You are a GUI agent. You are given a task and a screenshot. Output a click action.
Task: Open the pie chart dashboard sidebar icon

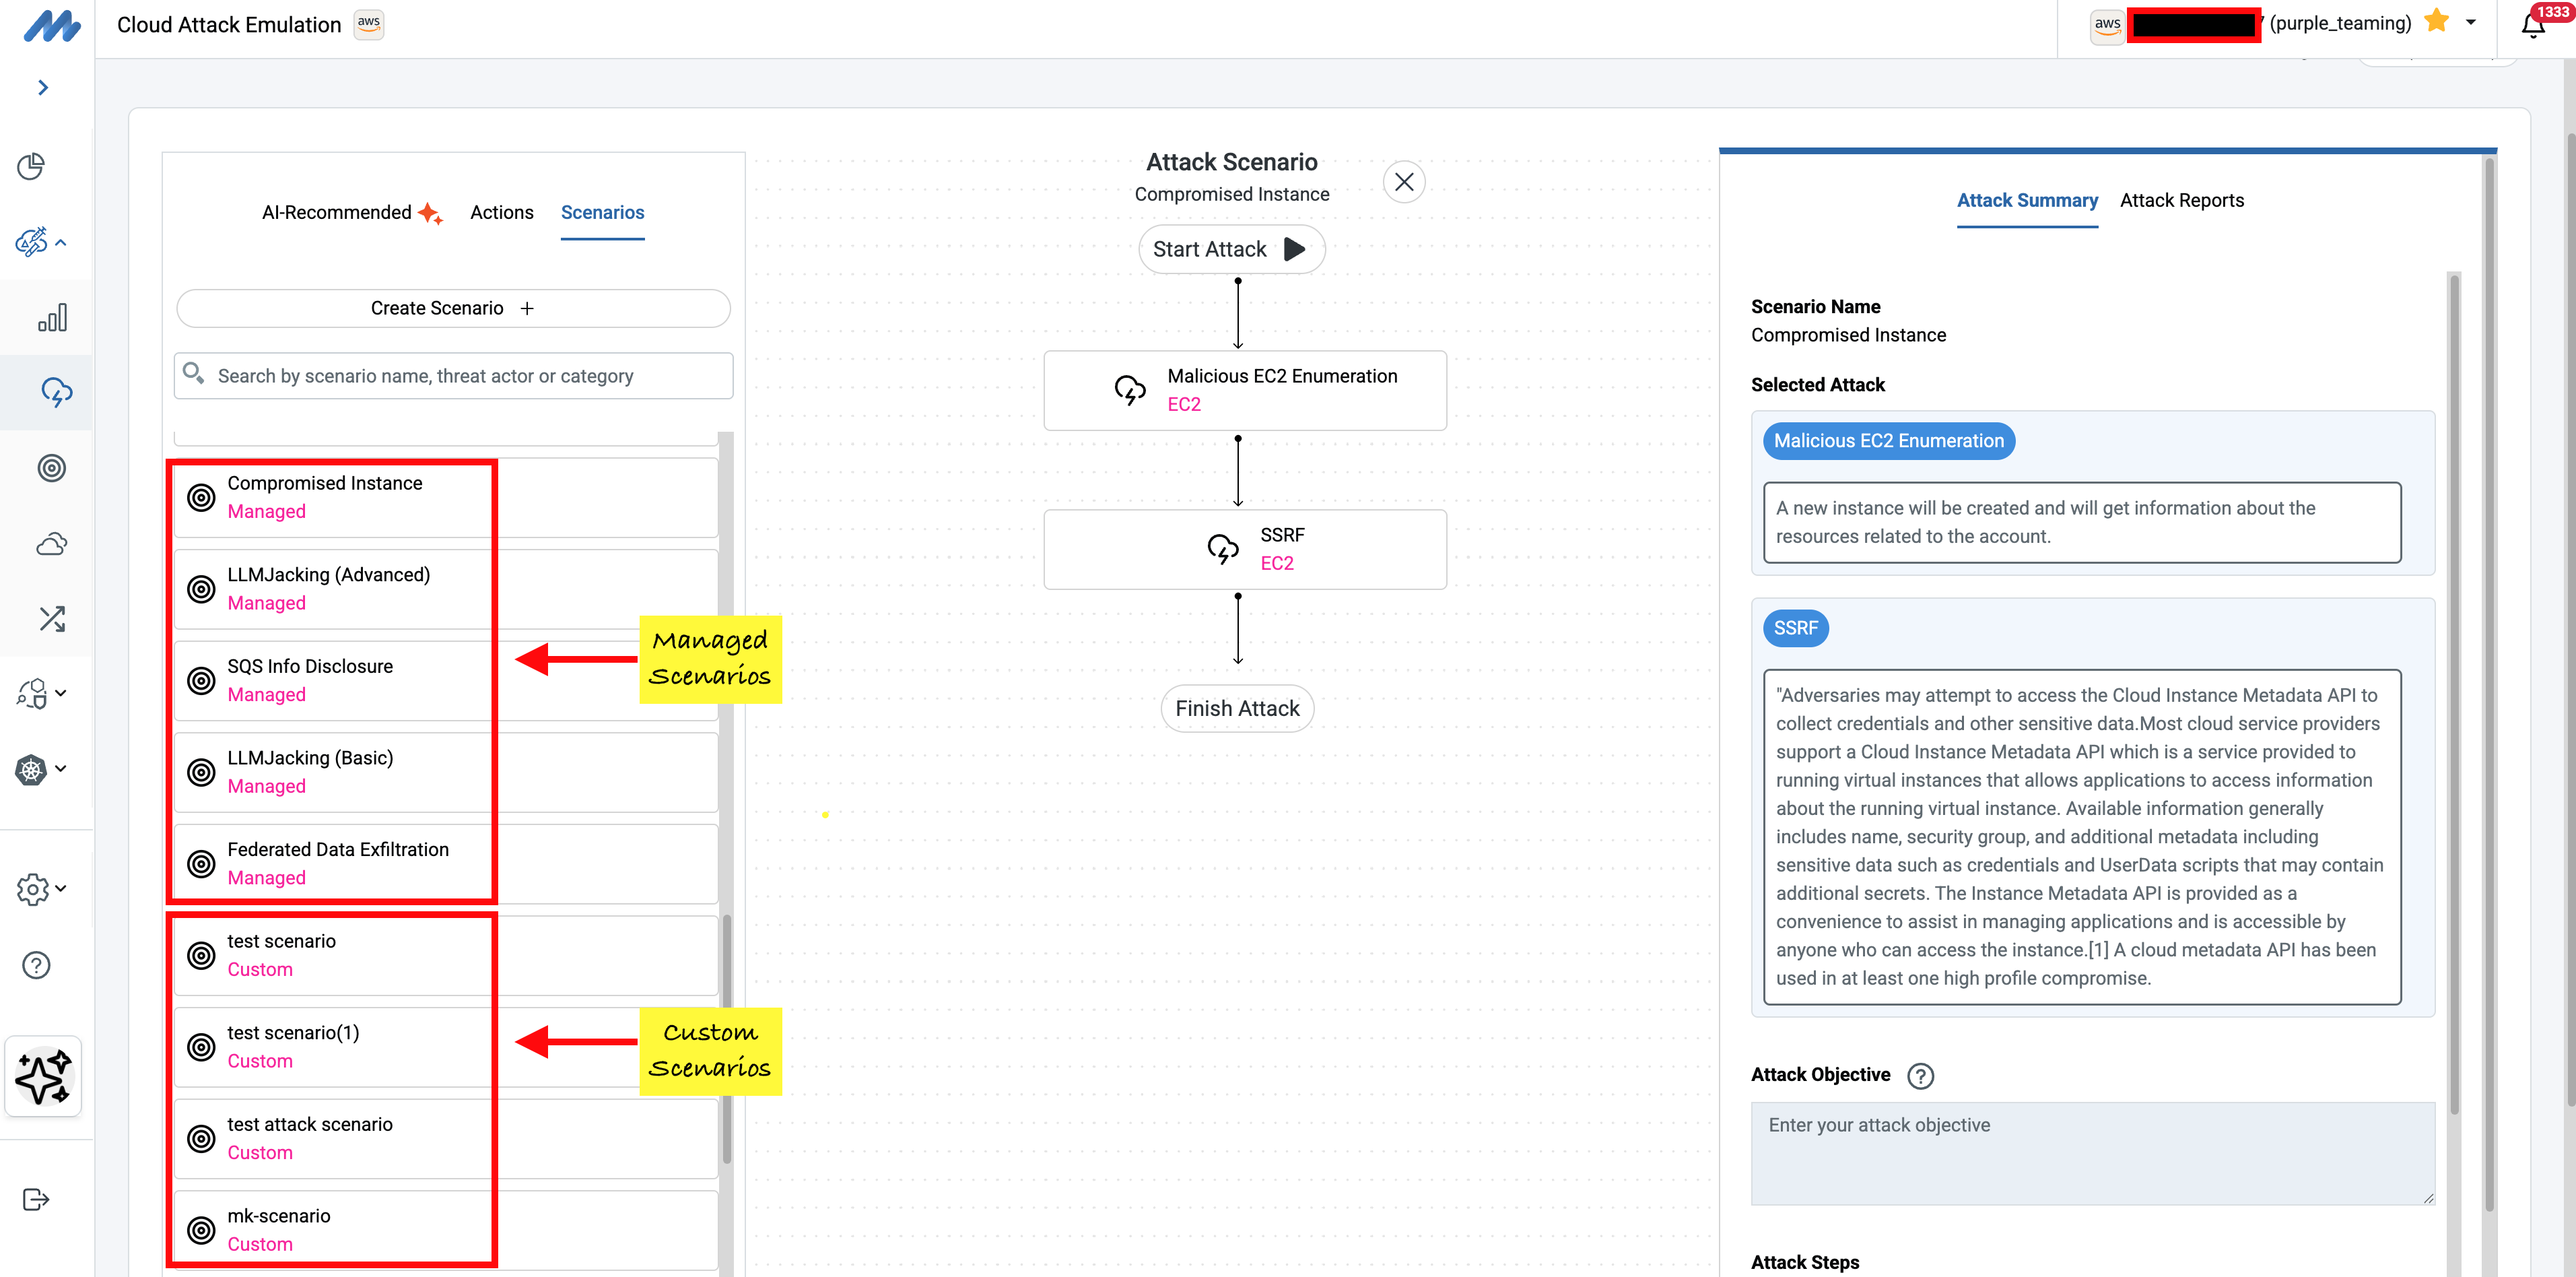coord(32,166)
